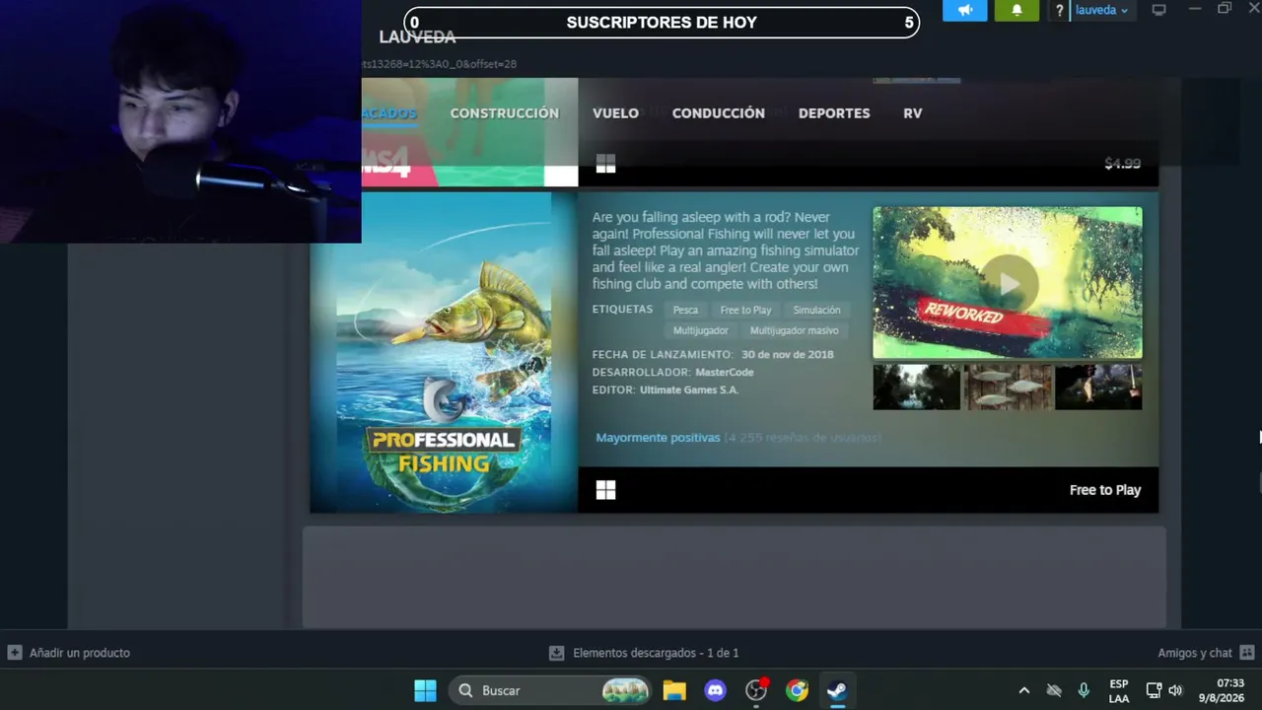The width and height of the screenshot is (1262, 710).
Task: Open Steam announcements megaphone button
Action: click(964, 11)
